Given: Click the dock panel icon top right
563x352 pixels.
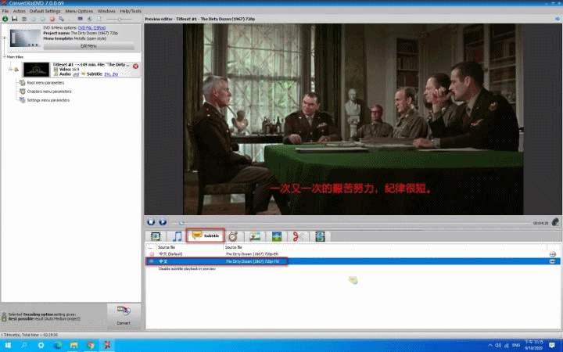Looking at the screenshot, I should coord(558,19).
